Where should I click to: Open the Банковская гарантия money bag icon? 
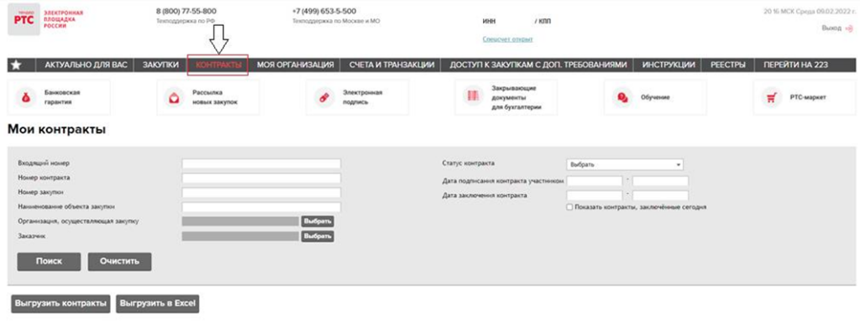click(26, 97)
